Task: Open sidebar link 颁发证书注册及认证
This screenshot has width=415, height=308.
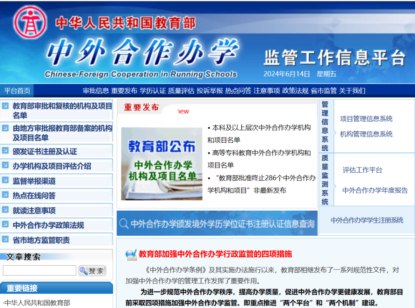Action: pos(45,152)
